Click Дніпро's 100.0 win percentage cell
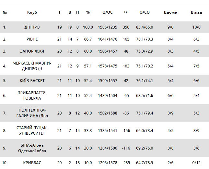209x169 pixels. click(88, 27)
